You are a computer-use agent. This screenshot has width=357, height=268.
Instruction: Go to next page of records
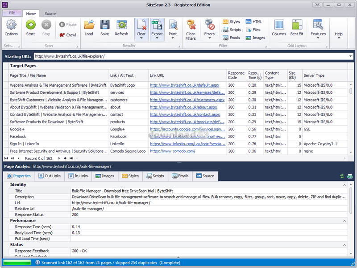65,158
